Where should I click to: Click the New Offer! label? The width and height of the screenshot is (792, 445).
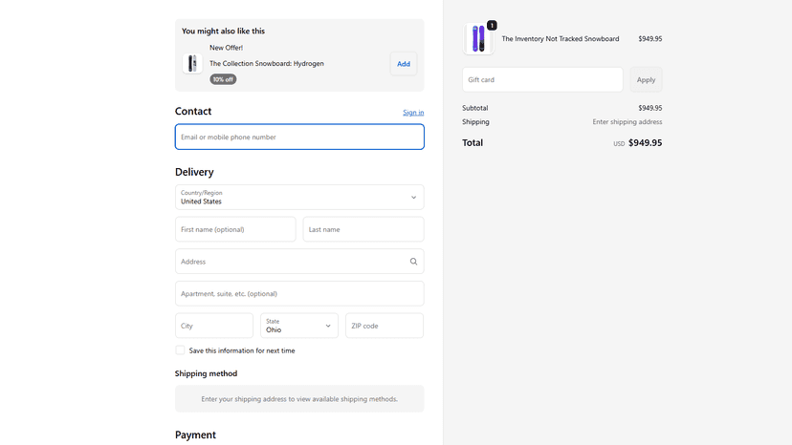tap(227, 48)
